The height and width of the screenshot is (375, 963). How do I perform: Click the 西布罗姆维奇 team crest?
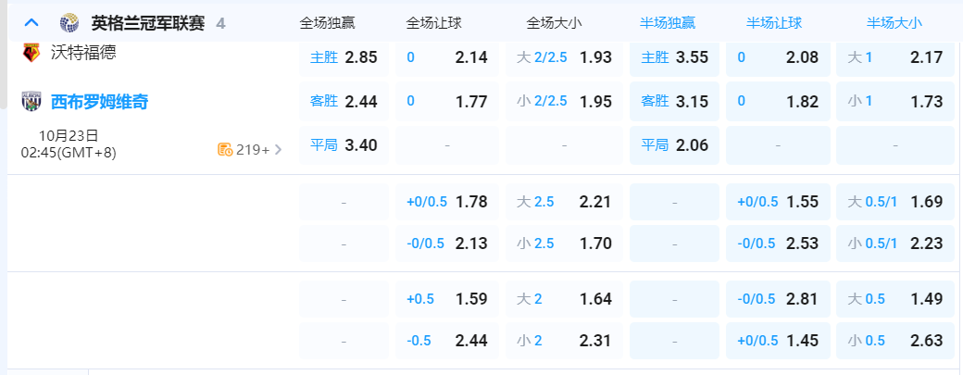[x=31, y=102]
